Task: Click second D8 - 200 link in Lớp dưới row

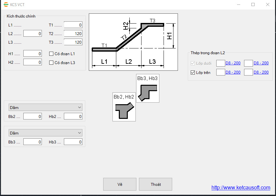Action: tap(261, 63)
